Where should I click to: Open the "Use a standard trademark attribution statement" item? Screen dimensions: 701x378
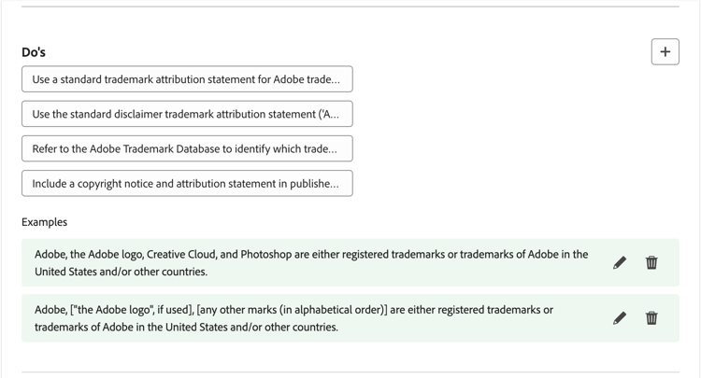pyautogui.click(x=187, y=79)
